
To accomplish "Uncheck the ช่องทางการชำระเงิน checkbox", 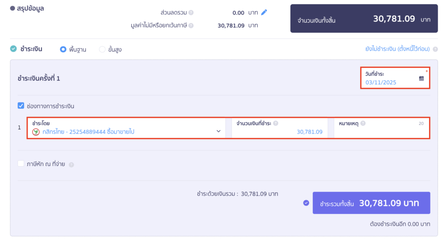I will [x=21, y=105].
